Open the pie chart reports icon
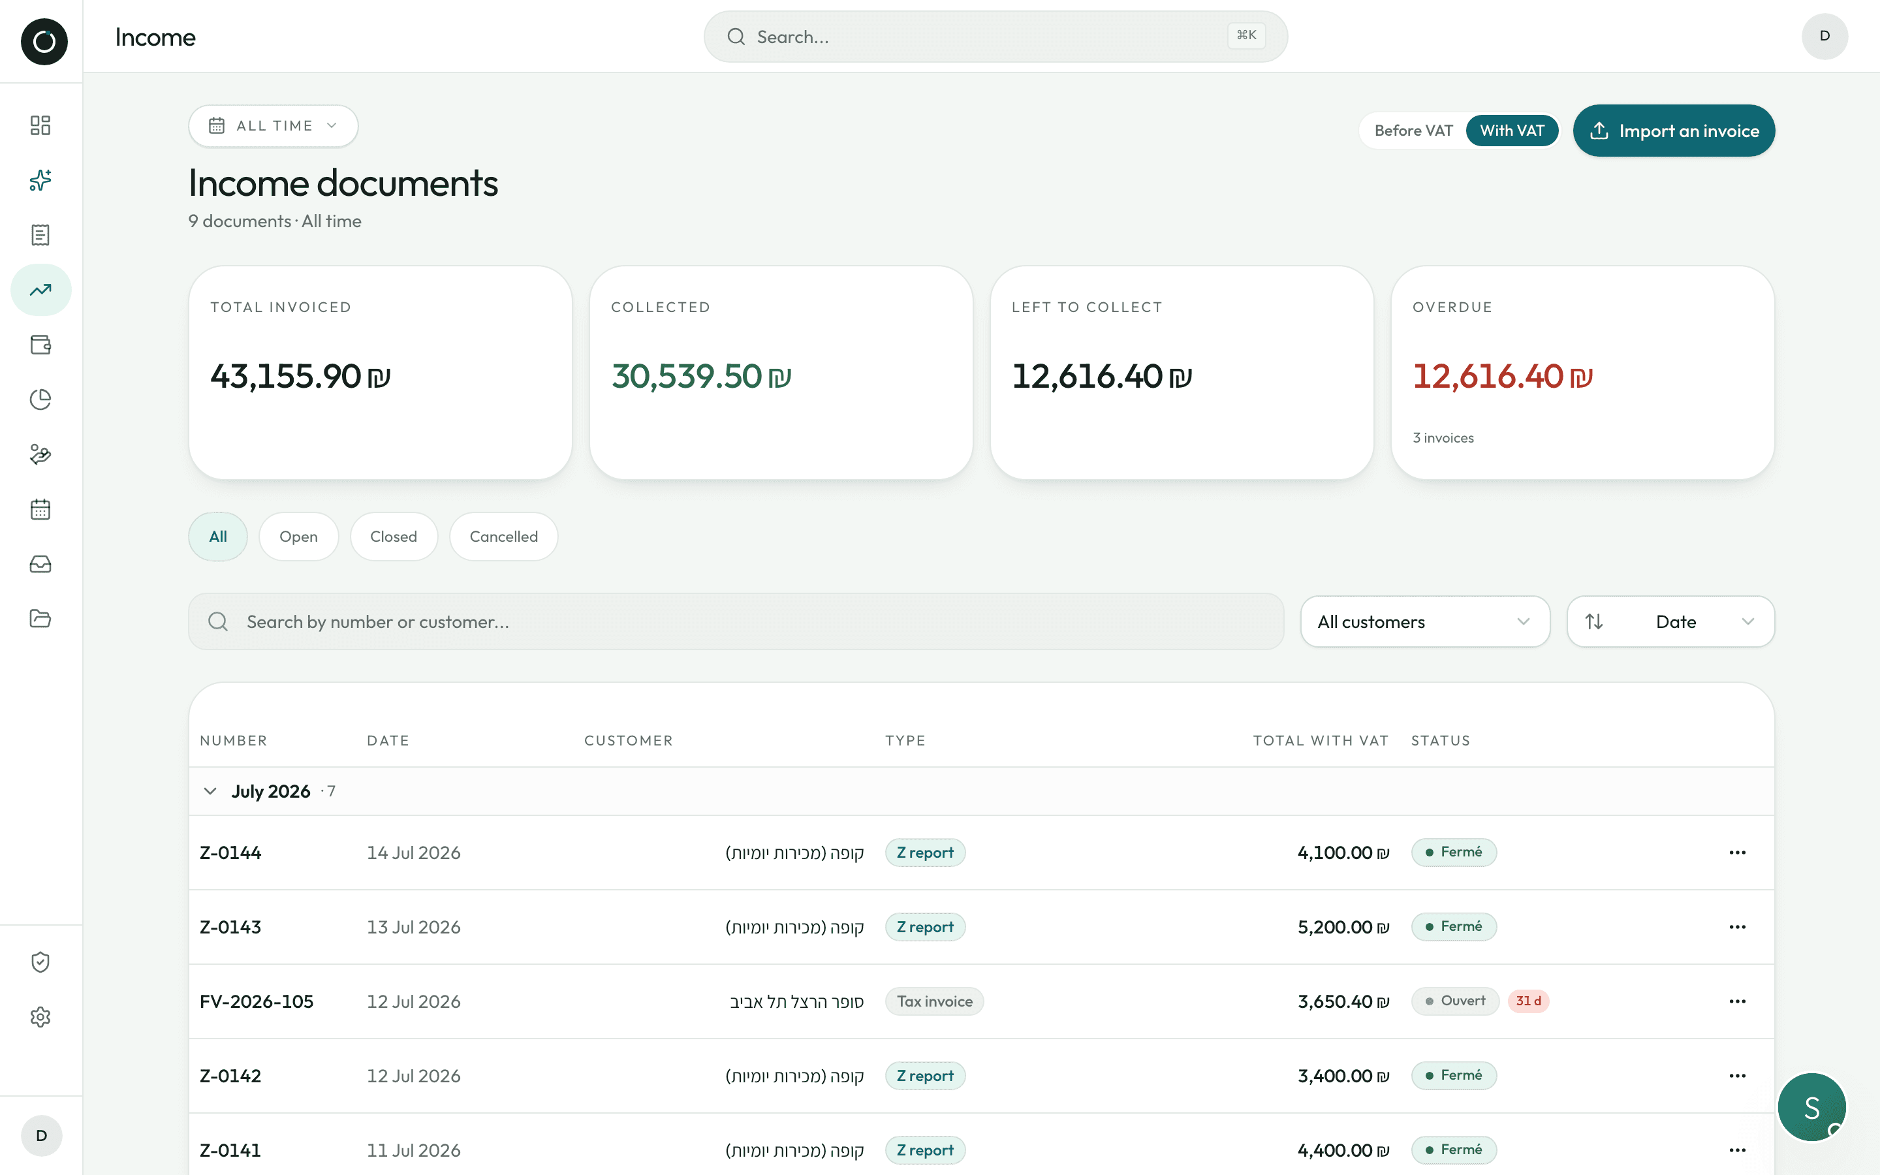1880x1175 pixels. click(40, 399)
